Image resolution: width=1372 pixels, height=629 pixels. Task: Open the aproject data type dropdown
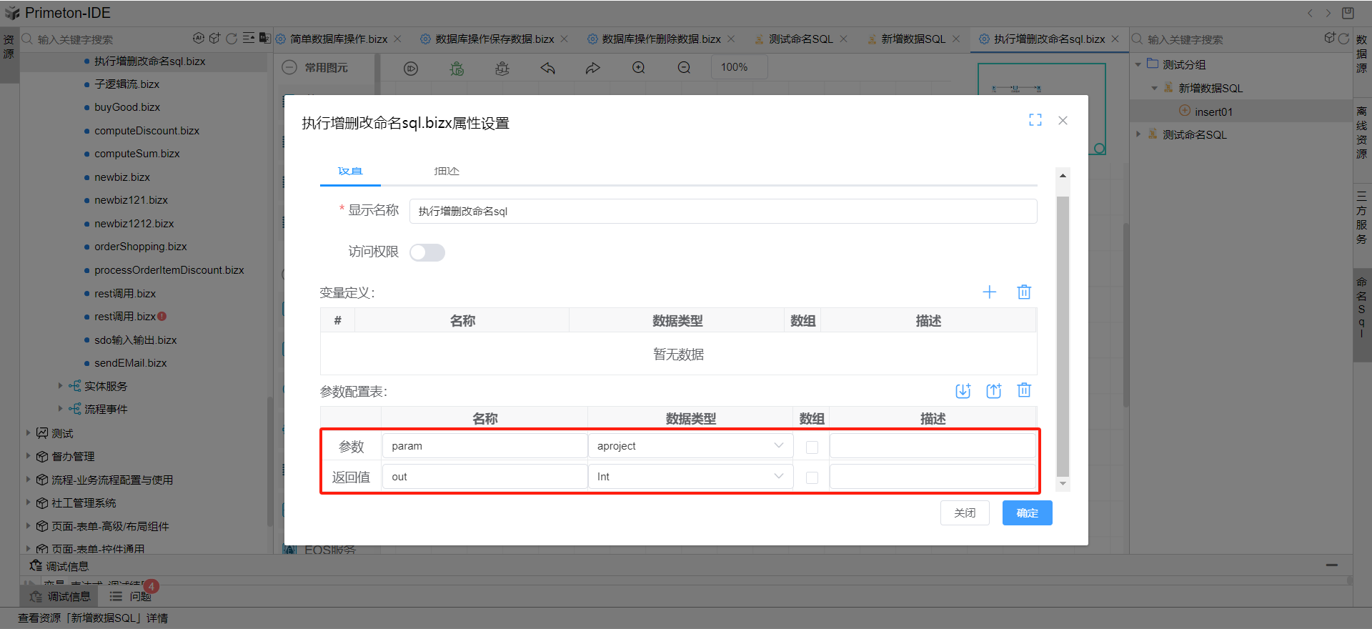coord(690,446)
